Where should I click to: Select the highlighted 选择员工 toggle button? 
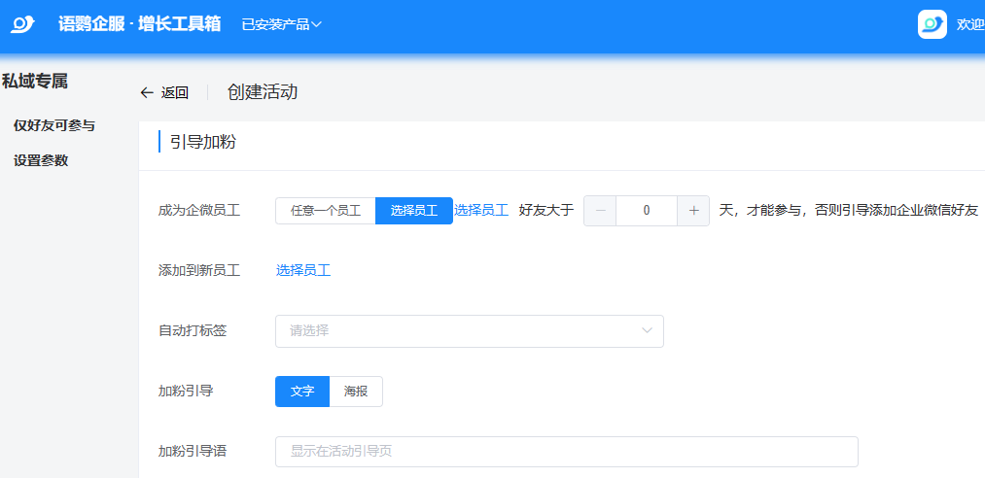pos(414,211)
